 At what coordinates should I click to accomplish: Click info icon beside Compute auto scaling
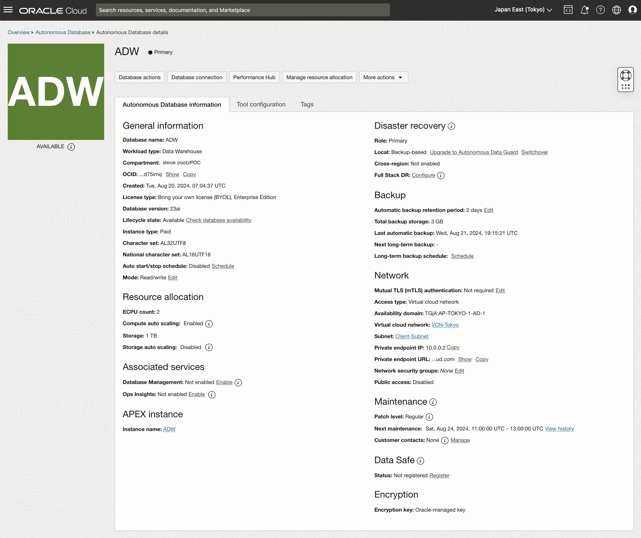click(x=209, y=324)
